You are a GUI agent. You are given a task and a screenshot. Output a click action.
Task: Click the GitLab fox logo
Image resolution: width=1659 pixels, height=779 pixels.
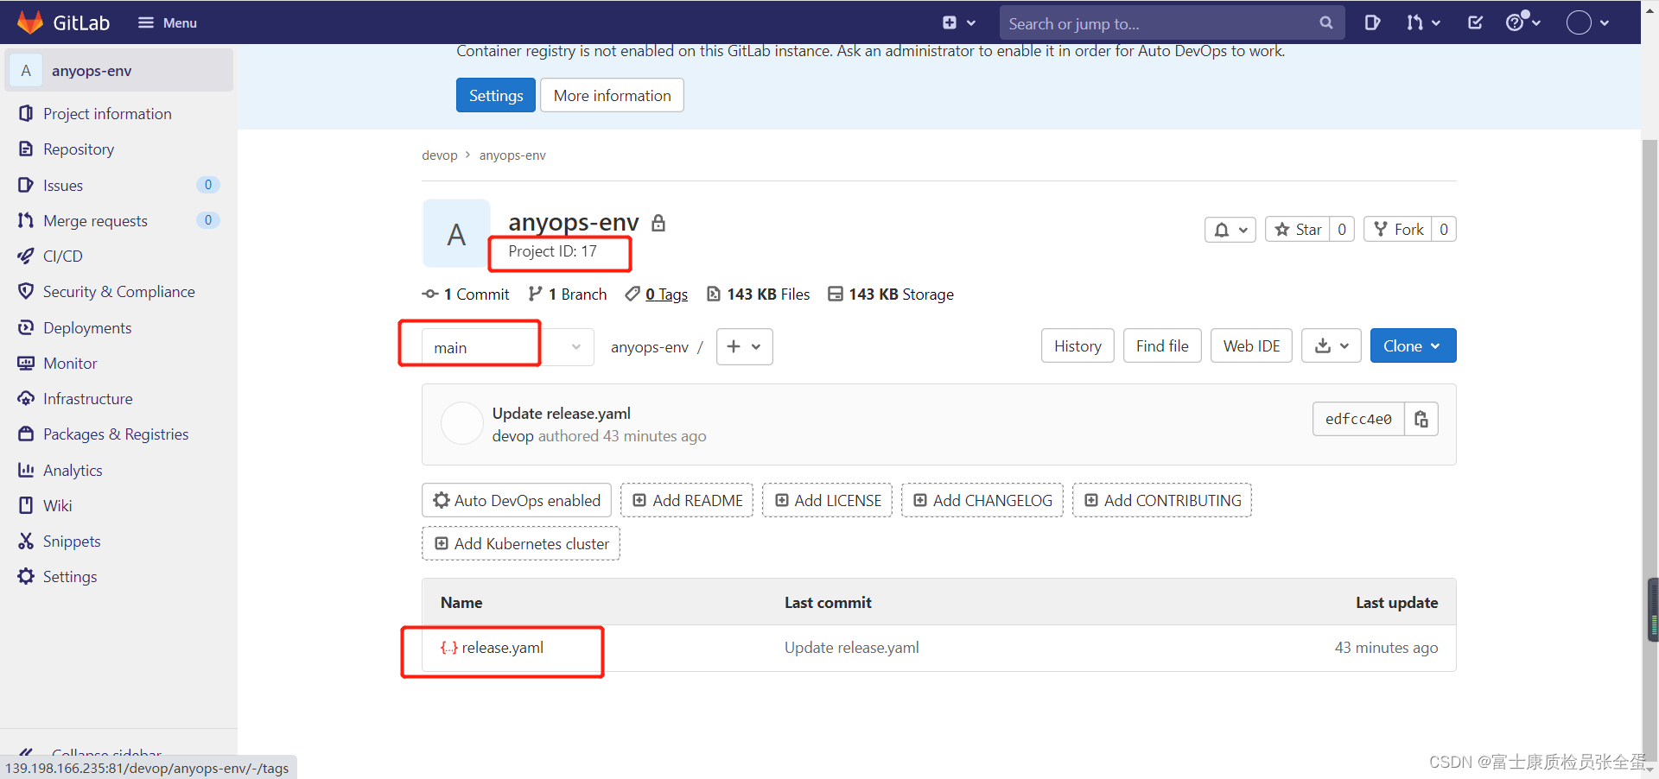coord(30,22)
